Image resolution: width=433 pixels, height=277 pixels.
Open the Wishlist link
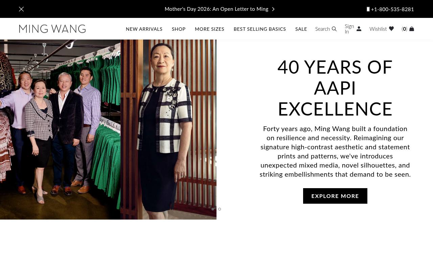[378, 29]
